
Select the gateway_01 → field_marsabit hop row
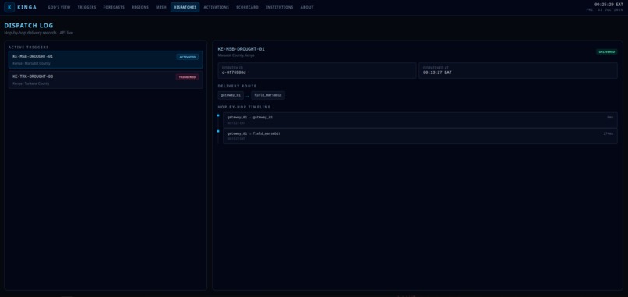420,136
